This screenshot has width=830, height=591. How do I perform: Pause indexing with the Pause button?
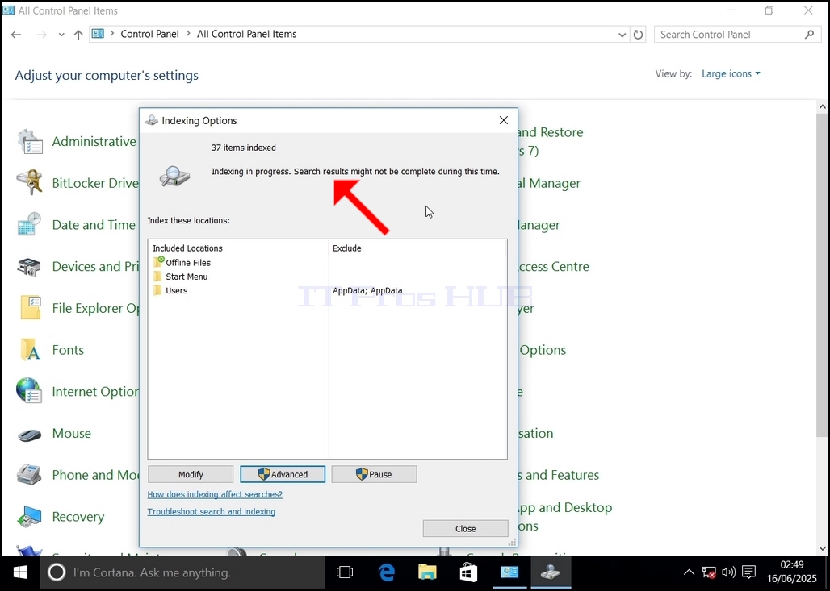(x=375, y=474)
